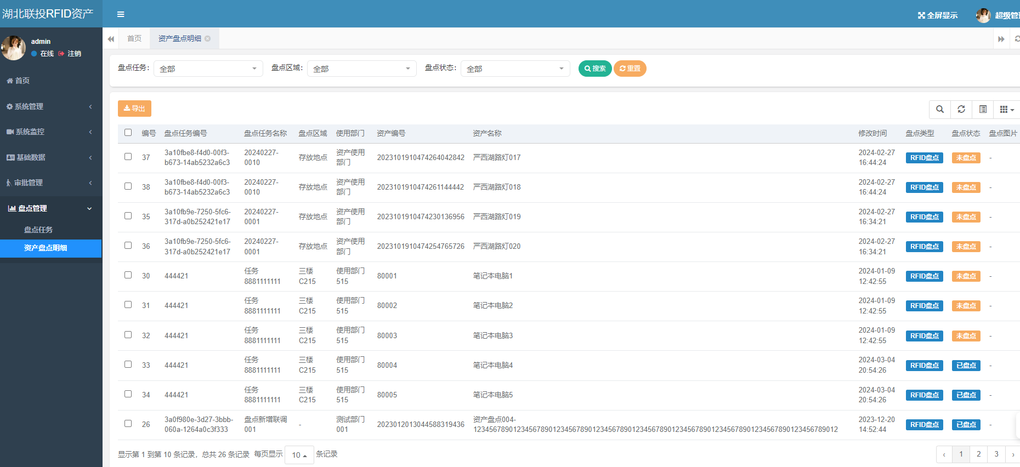Click the table refresh icon
Viewport: 1020px width, 467px height.
coord(961,109)
